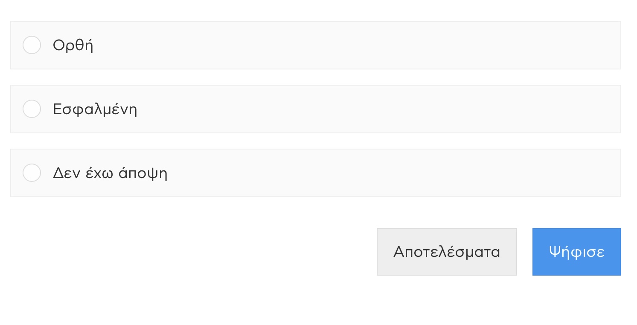Click the Δεν έχω άποψη label text
Screen dimensions: 637x325
110,173
